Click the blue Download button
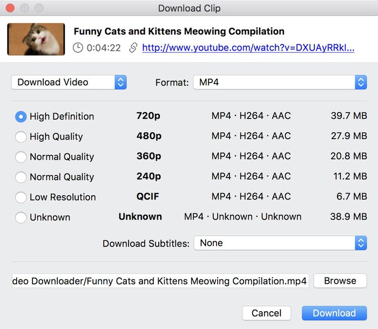 334,313
